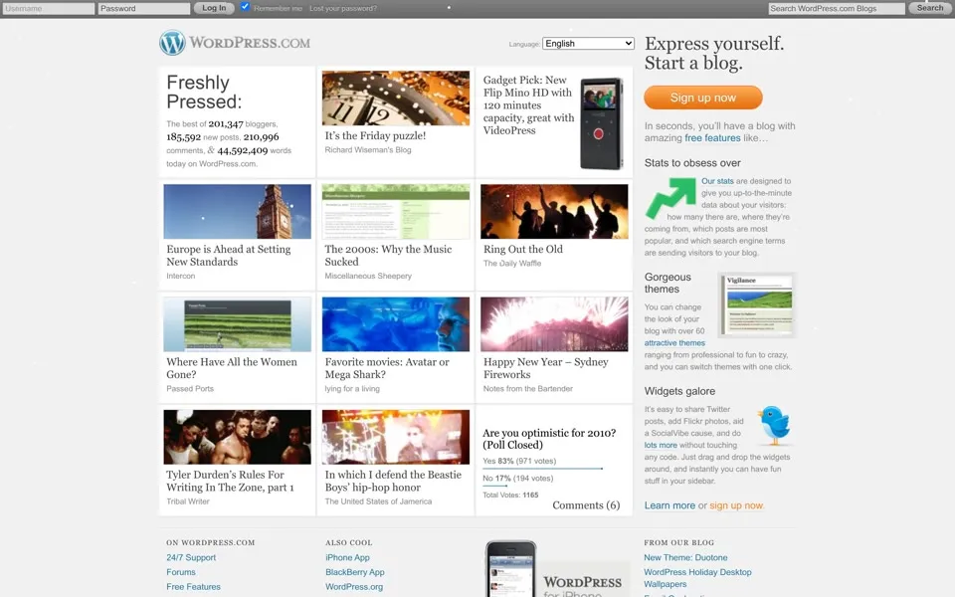Open the It's the Friday puzzle! headline
This screenshot has height=597, width=955.
375,136
